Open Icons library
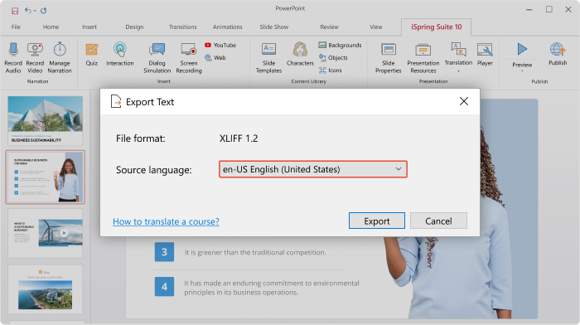This screenshot has height=325, width=580. click(x=331, y=70)
